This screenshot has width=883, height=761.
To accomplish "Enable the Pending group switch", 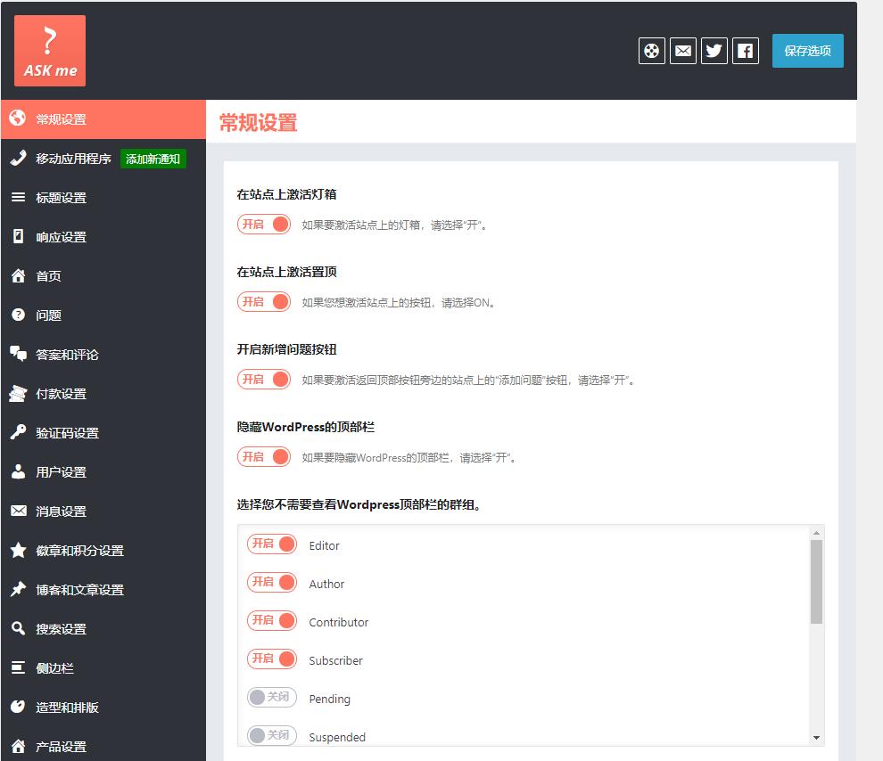I will (x=272, y=697).
